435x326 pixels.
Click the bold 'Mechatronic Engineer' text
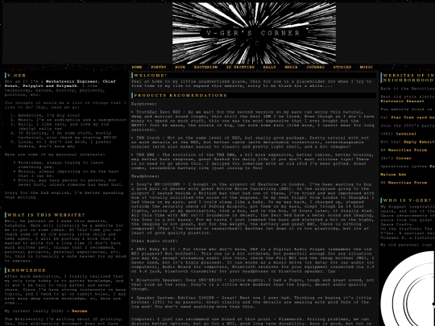(72, 81)
